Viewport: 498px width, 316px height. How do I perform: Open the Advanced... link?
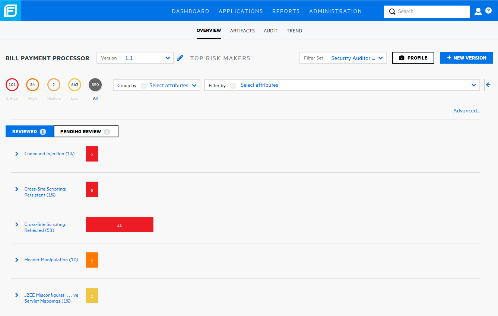(466, 111)
